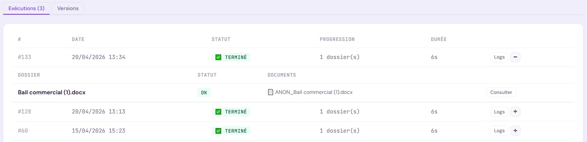Collapse execution #133 with the minus button

515,57
